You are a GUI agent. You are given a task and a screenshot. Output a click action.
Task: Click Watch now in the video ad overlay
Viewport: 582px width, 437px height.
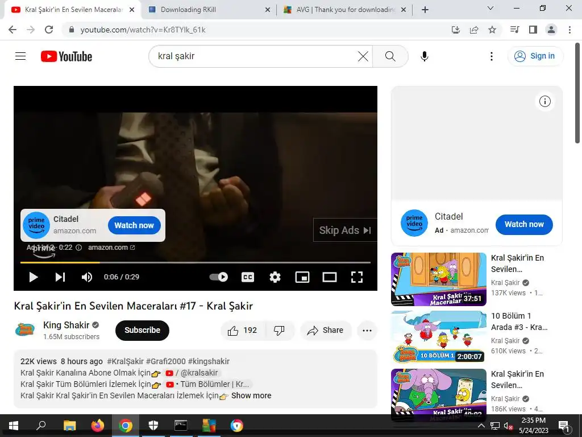(x=134, y=225)
